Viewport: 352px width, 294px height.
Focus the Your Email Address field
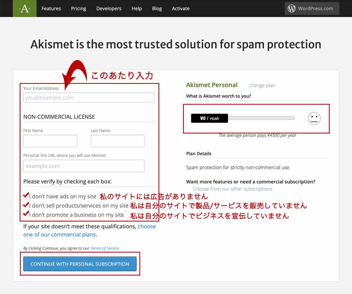coord(89,97)
